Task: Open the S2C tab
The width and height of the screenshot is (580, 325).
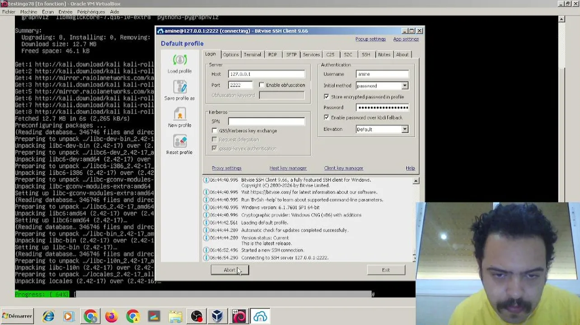Action: point(348,55)
